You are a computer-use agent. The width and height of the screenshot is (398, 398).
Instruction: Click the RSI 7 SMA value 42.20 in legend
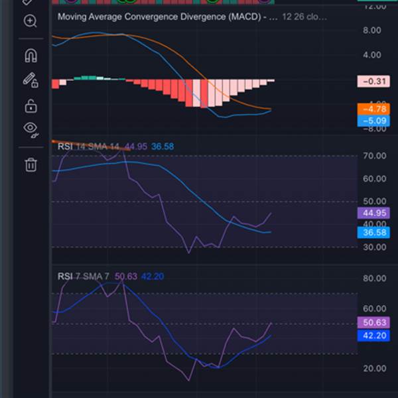click(153, 277)
